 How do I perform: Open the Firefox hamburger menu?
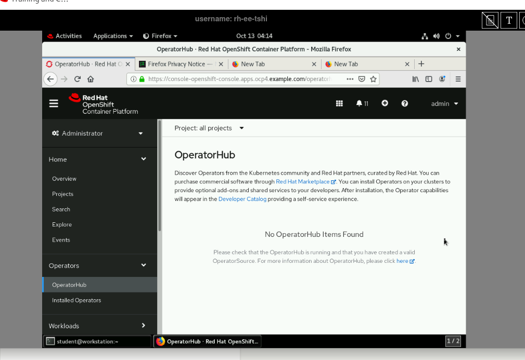pyautogui.click(x=458, y=79)
